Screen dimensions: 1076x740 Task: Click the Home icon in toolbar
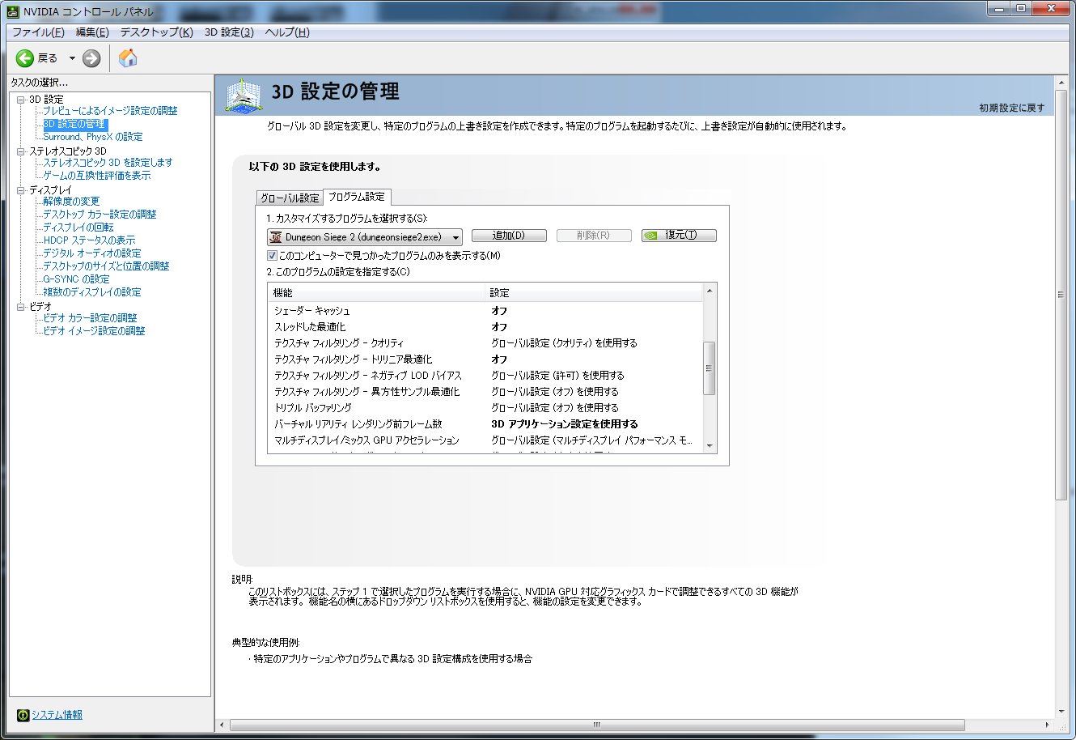[128, 58]
